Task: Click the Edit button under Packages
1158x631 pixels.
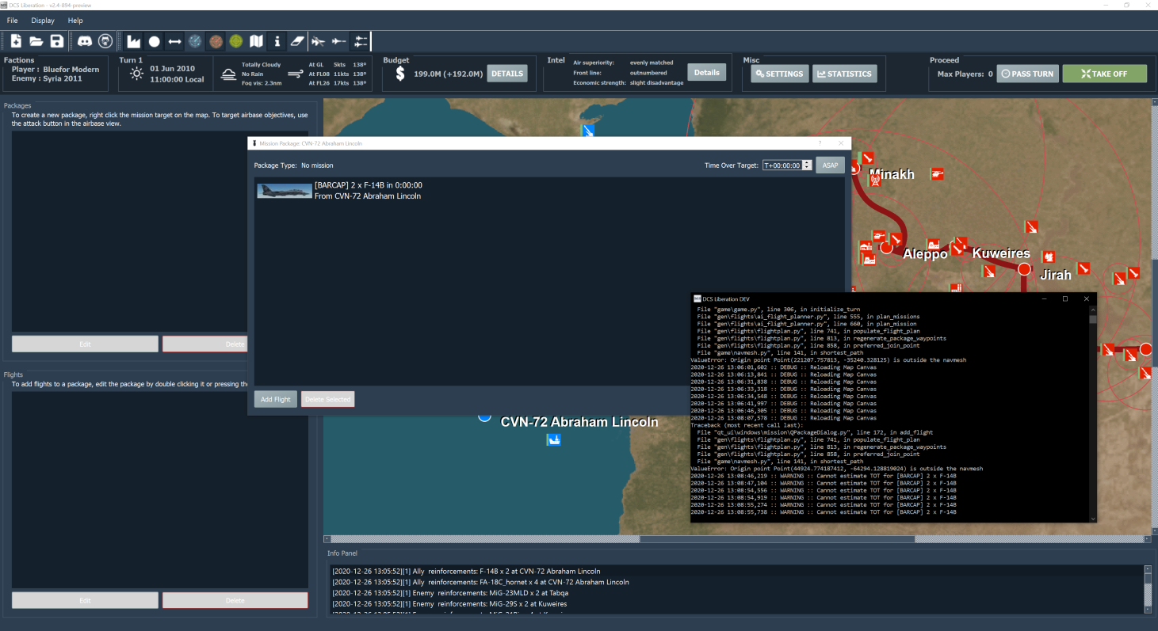Action: [x=85, y=344]
